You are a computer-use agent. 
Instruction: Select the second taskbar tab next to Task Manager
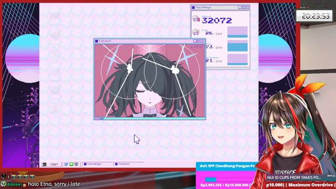(x=128, y=164)
